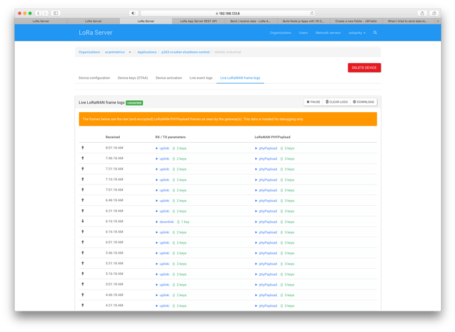Switch to Device activation tab
Screen dimensions: 455x332
pos(168,78)
